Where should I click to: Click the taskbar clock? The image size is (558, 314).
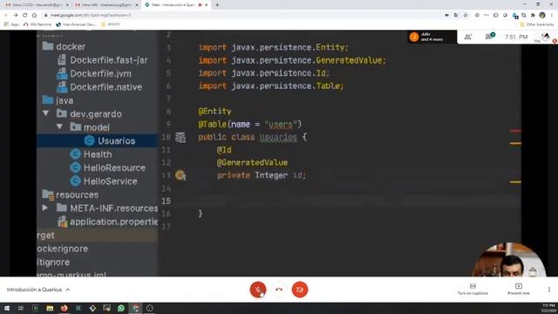[548, 308]
